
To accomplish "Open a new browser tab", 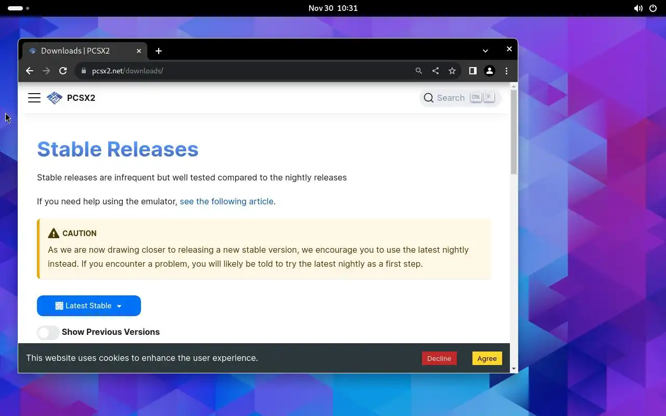I will pyautogui.click(x=159, y=50).
